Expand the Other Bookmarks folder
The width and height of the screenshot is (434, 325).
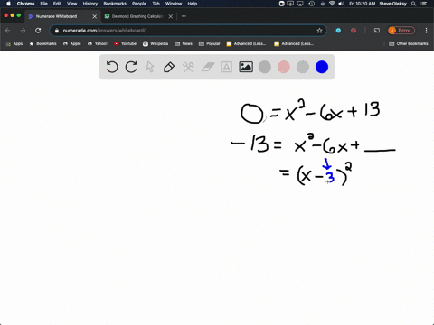coord(409,43)
